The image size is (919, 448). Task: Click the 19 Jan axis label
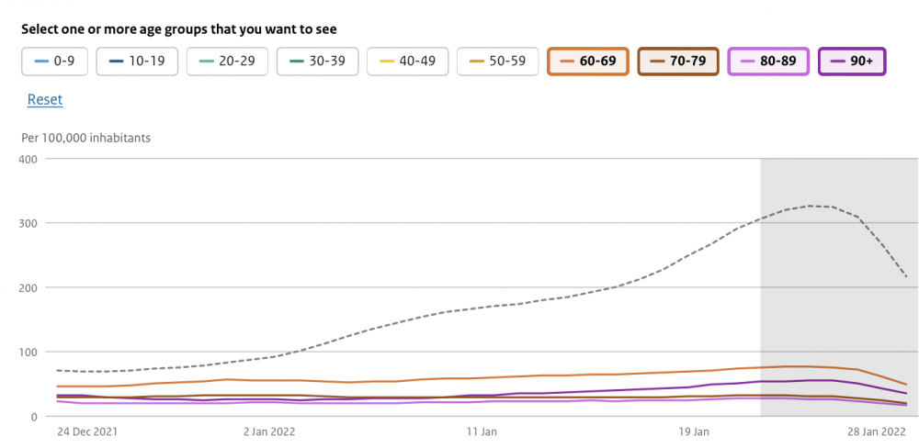(x=693, y=432)
